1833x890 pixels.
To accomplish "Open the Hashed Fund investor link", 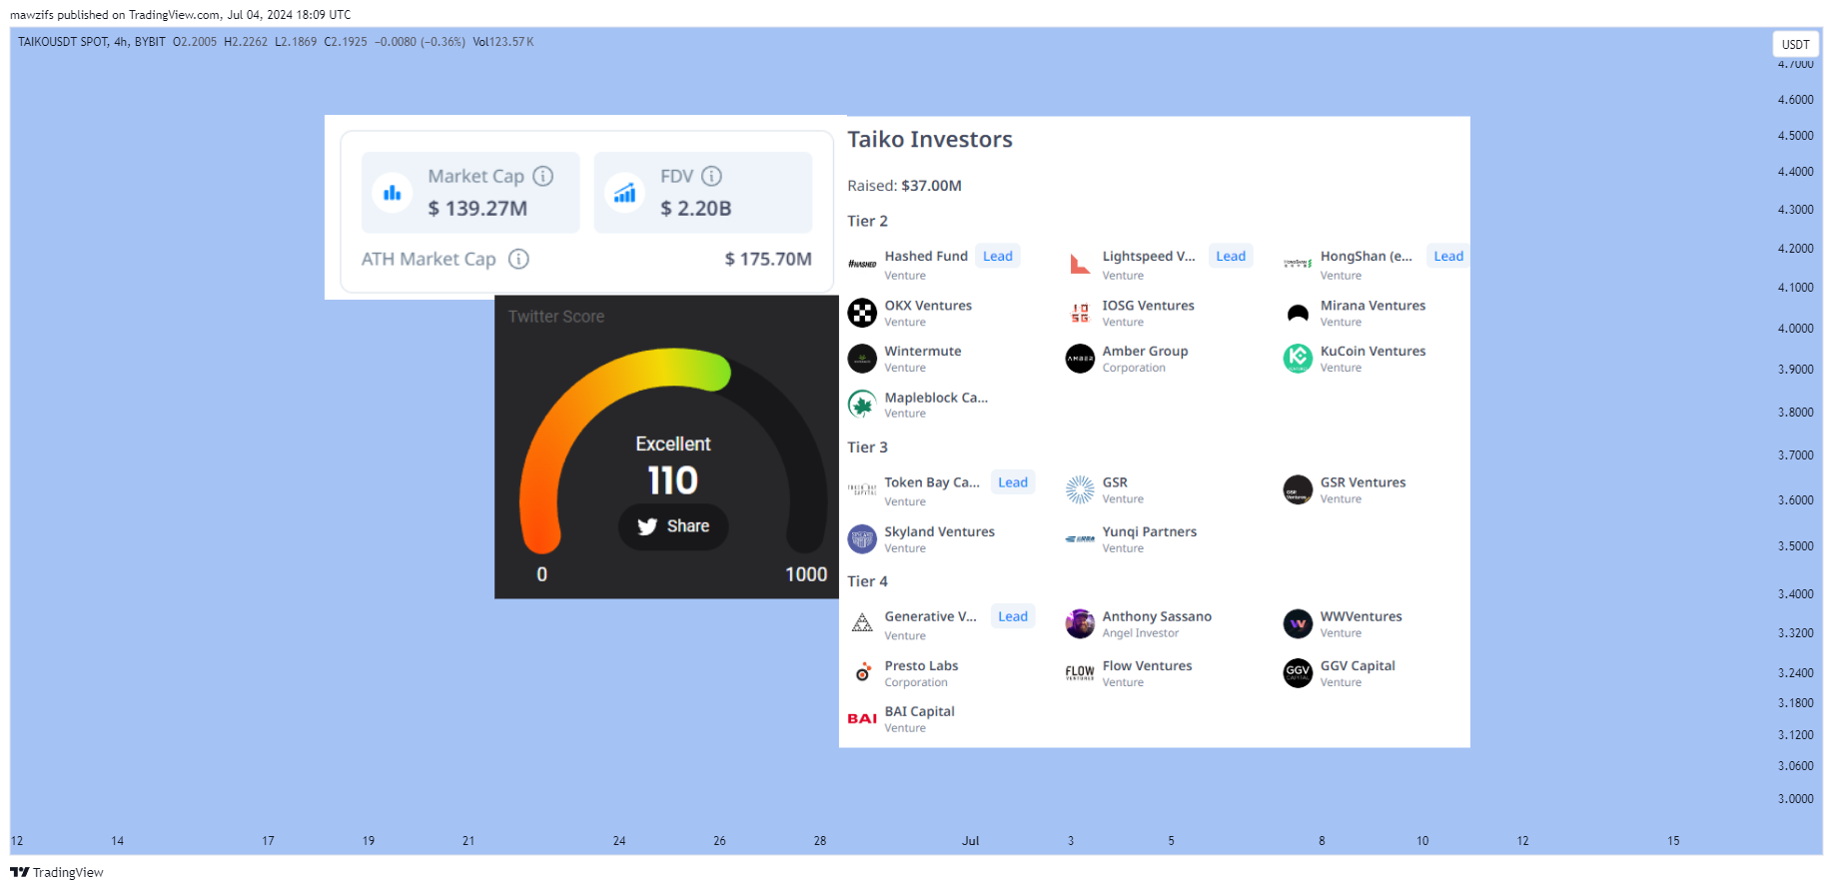I will 926,257.
